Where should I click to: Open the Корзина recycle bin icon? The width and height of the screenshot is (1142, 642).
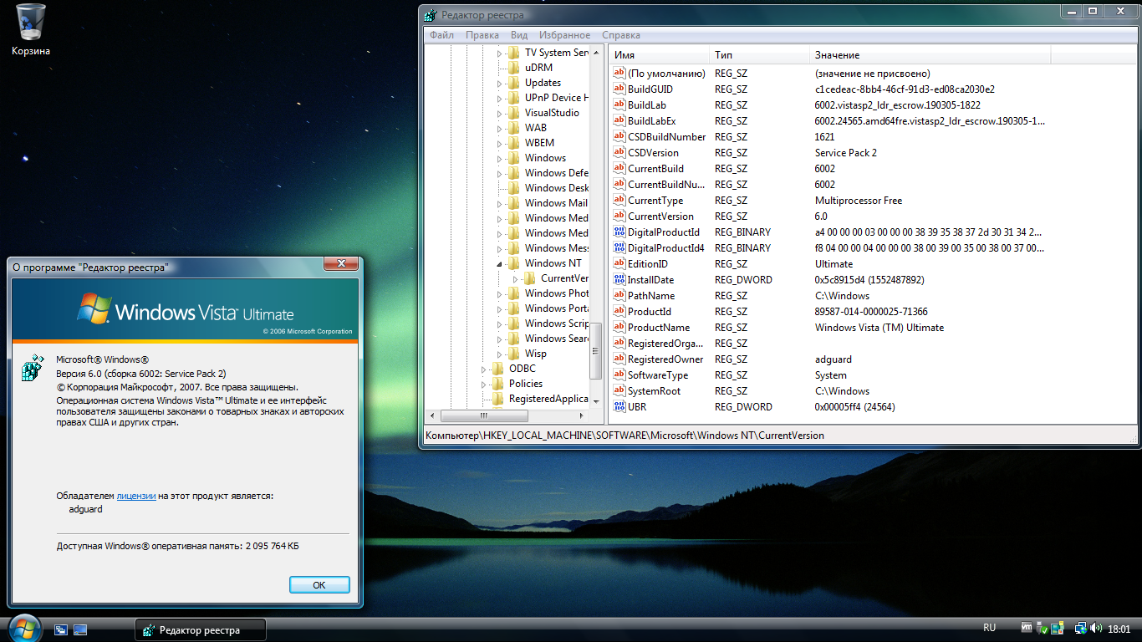tap(31, 29)
